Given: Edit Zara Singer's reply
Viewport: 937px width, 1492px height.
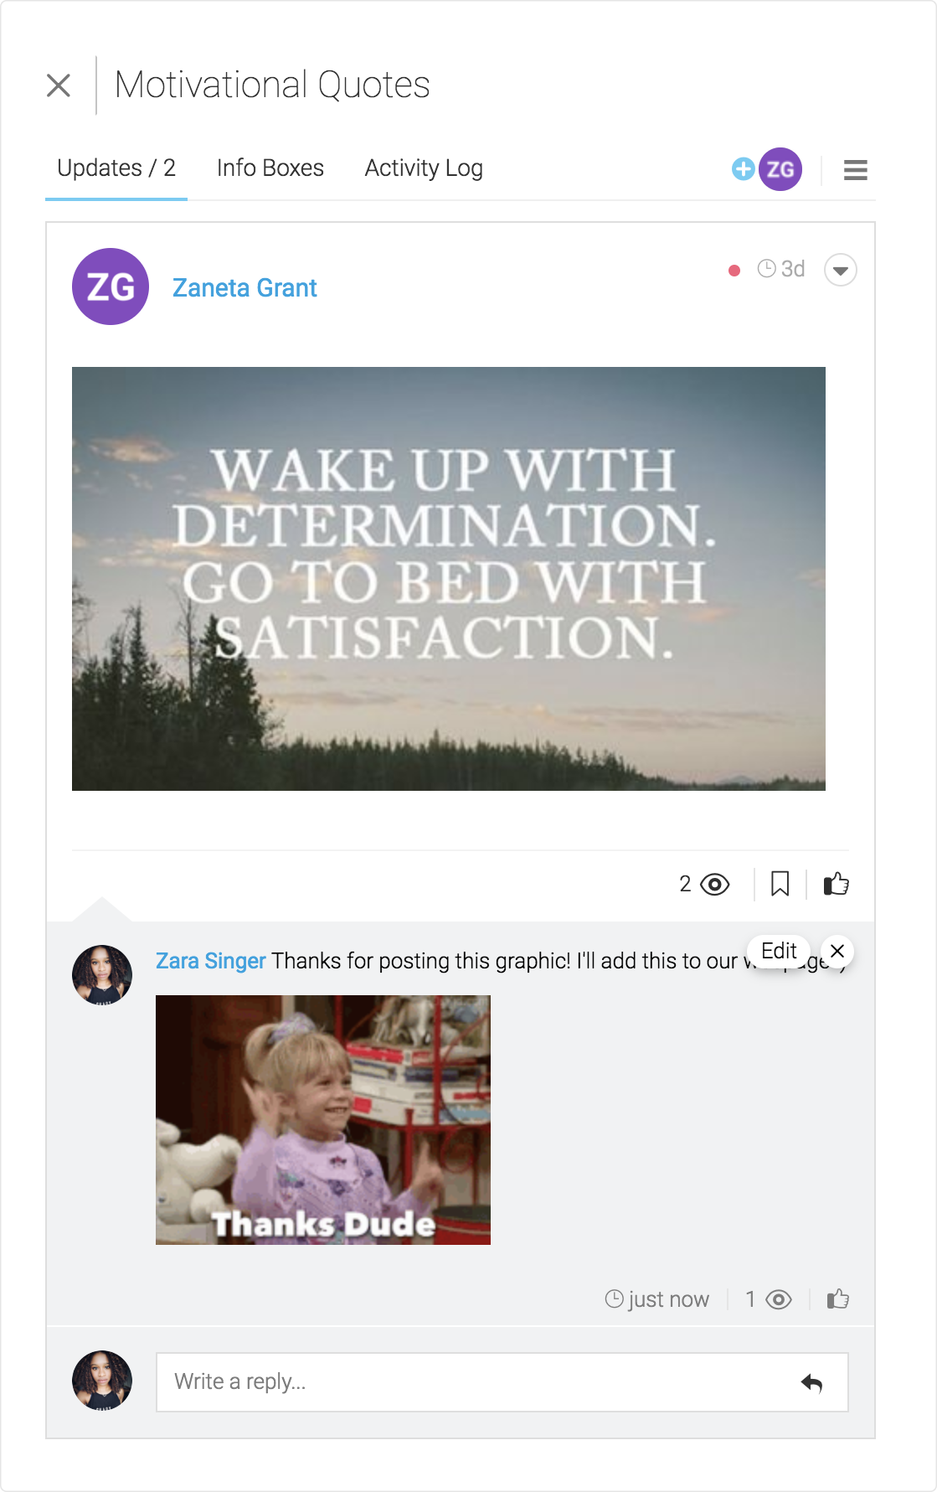Looking at the screenshot, I should pos(779,951).
